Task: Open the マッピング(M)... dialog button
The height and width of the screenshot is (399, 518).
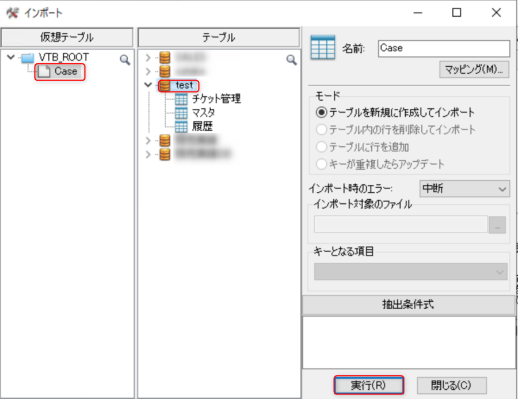Action: (x=474, y=70)
